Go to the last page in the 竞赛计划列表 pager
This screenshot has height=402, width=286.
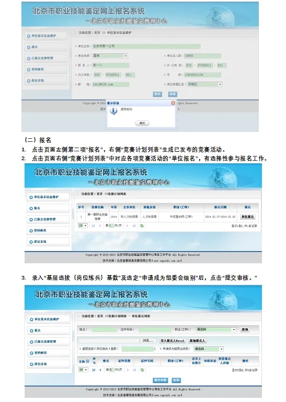tap(134, 226)
